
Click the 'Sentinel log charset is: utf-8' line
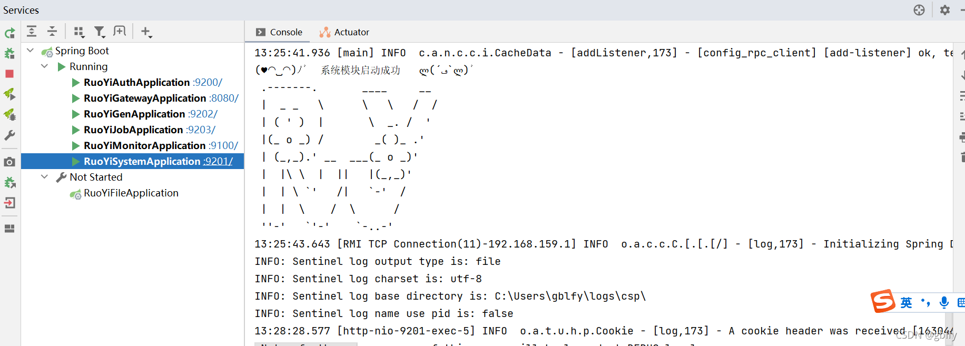coord(368,279)
